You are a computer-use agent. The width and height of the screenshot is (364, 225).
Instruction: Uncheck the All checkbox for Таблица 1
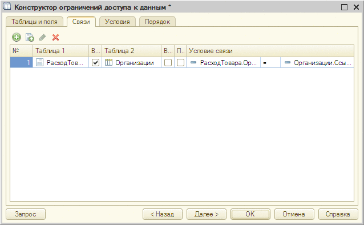(95, 62)
